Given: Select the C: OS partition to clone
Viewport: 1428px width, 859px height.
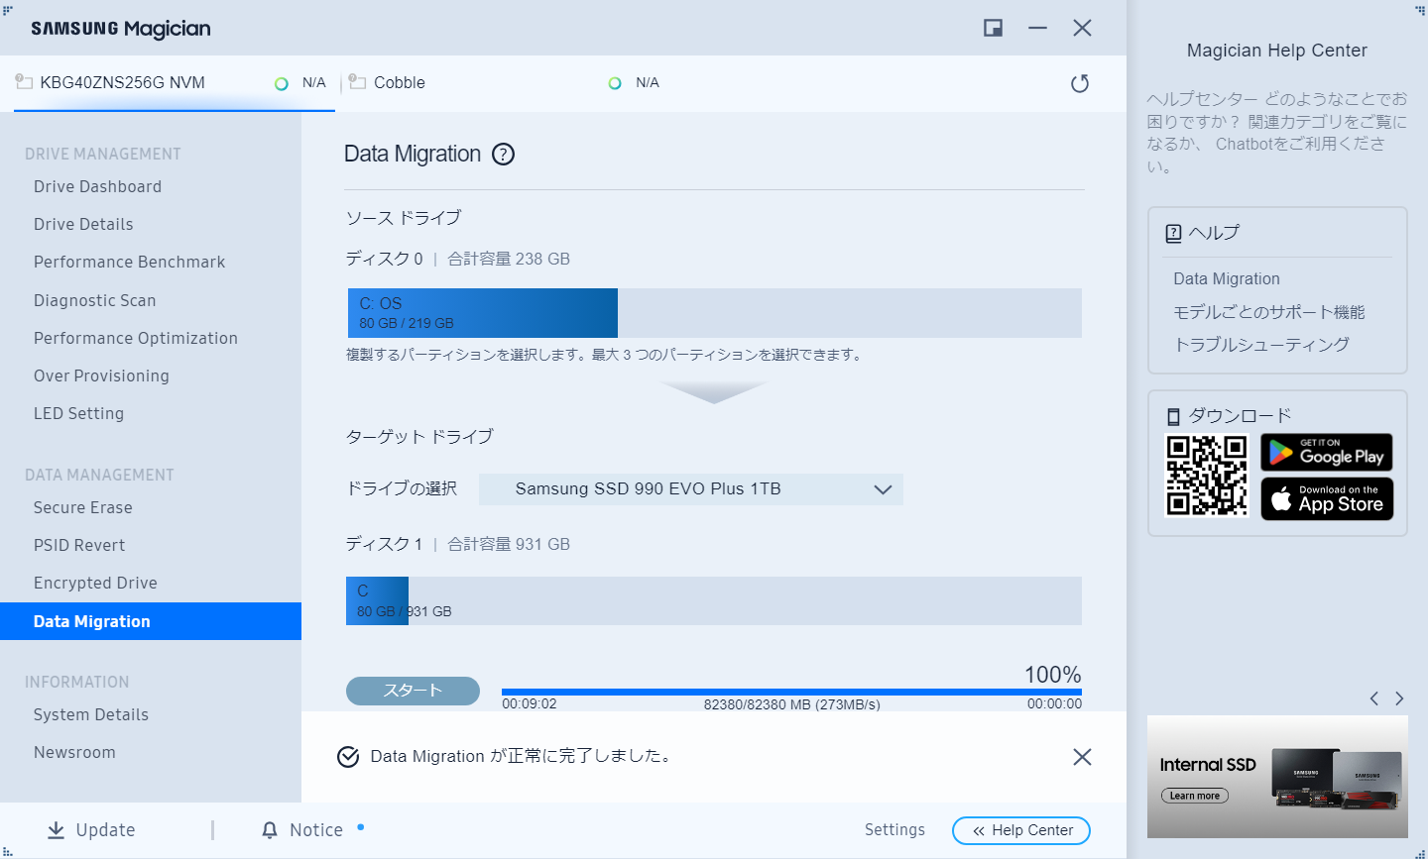Looking at the screenshot, I should [x=483, y=312].
